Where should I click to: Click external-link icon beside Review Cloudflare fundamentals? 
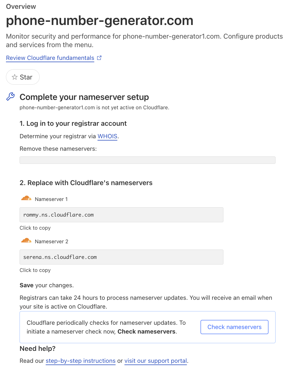pos(99,58)
